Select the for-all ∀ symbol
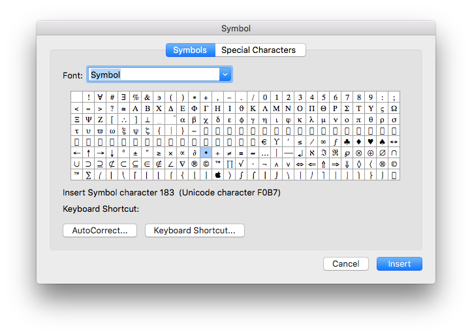Image resolution: width=472 pixels, height=336 pixels. point(101,97)
